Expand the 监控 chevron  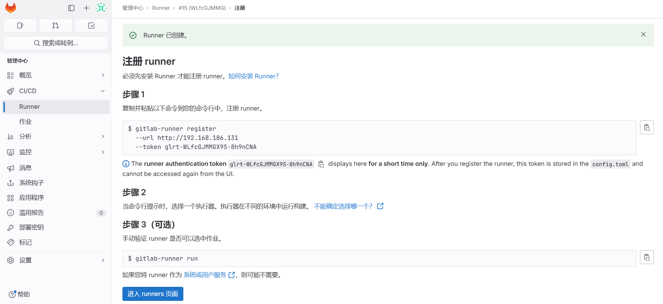tap(103, 152)
